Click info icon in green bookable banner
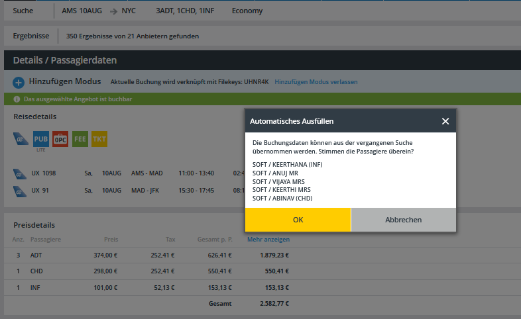Viewport: 521px width, 319px height. pos(17,99)
